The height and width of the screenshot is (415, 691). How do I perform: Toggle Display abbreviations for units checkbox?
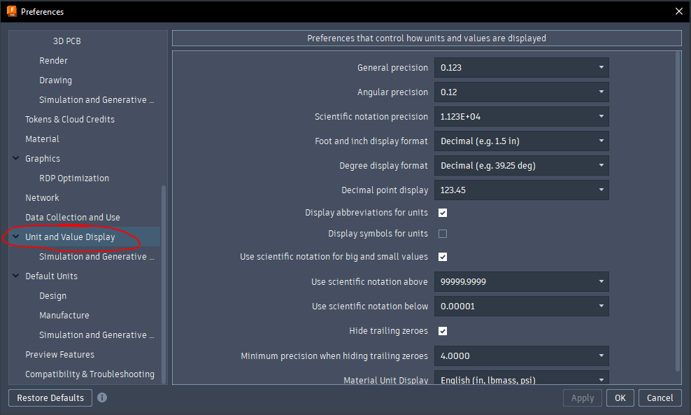pos(443,213)
